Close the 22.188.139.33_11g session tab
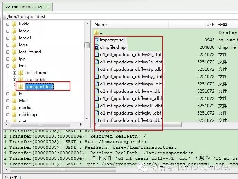This screenshot has width=238, height=179. pyautogui.click(x=48, y=7)
